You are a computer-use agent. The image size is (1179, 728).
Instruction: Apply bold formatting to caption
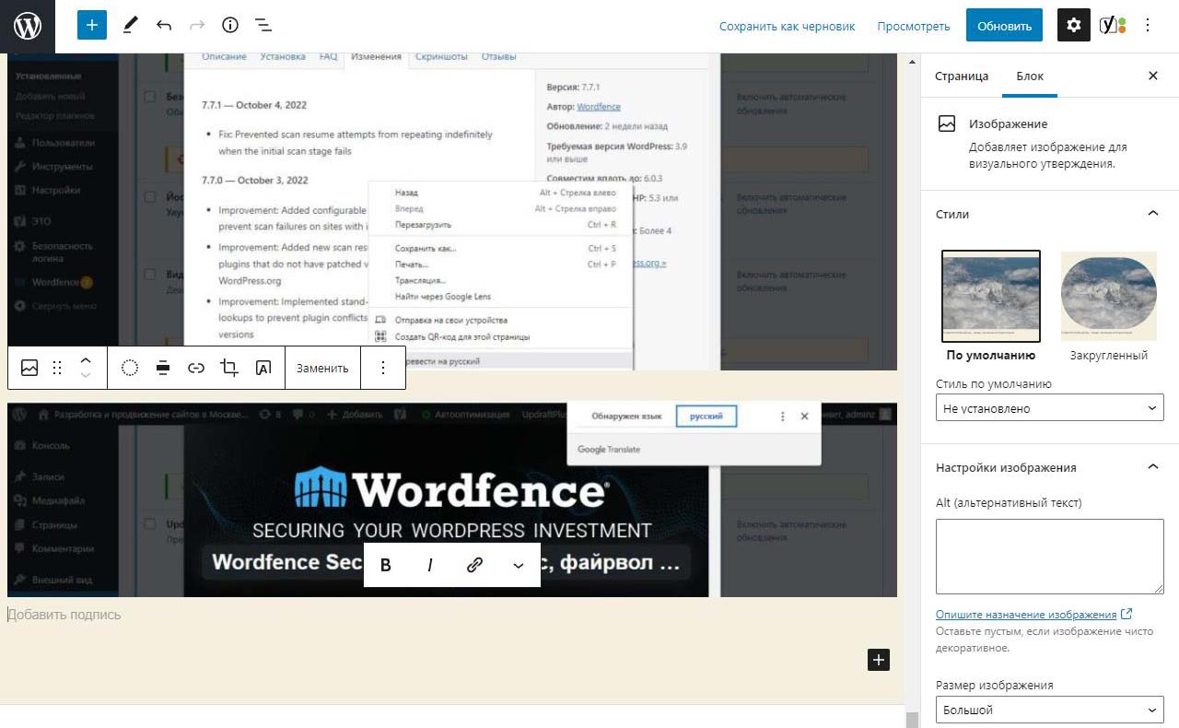click(x=386, y=565)
